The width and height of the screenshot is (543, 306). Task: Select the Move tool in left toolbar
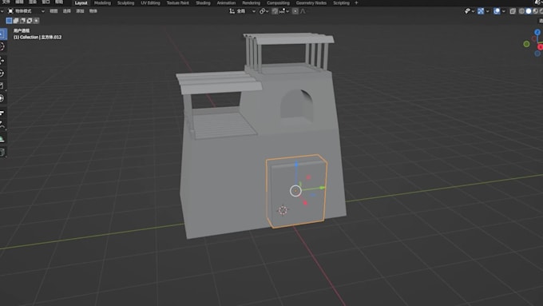tap(2, 60)
